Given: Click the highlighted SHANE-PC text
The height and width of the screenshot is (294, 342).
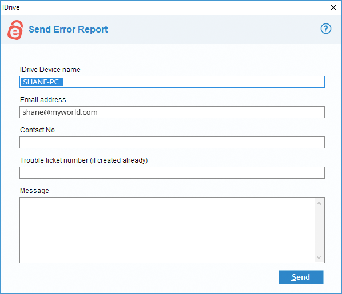Looking at the screenshot, I should (x=42, y=82).
